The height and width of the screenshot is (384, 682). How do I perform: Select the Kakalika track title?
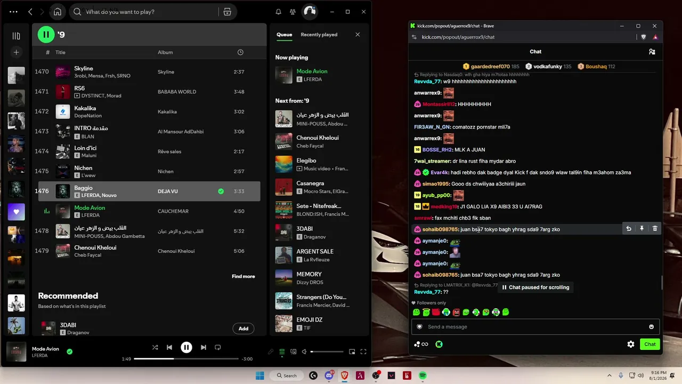coord(85,108)
